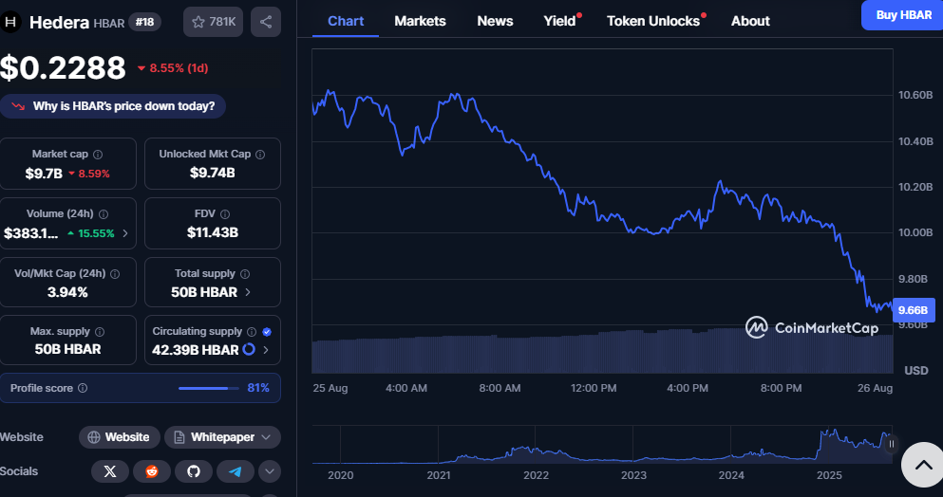The width and height of the screenshot is (943, 497).
Task: Click Buy HBAR button
Action: 903,15
